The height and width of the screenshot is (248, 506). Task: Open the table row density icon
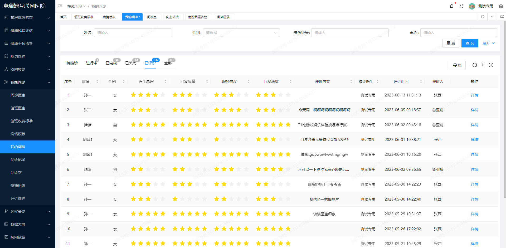tap(483, 65)
